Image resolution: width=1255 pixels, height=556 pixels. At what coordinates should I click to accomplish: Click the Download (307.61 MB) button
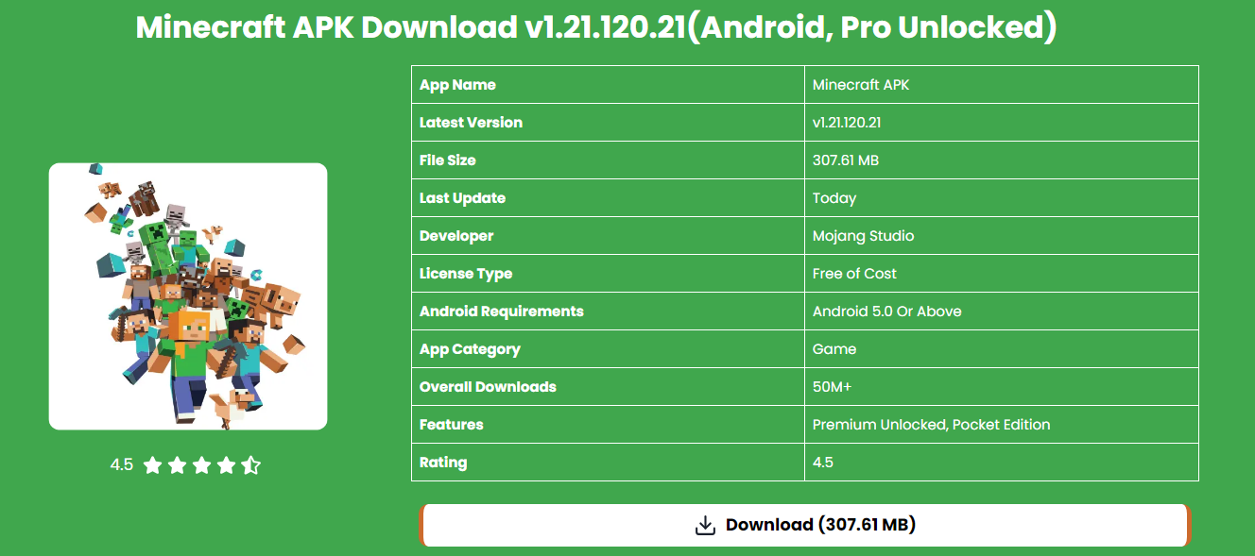(805, 525)
